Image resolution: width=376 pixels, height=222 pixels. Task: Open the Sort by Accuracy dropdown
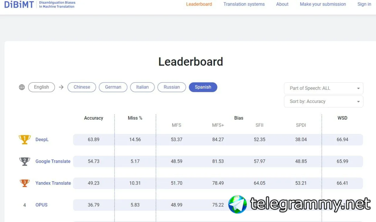(x=324, y=101)
